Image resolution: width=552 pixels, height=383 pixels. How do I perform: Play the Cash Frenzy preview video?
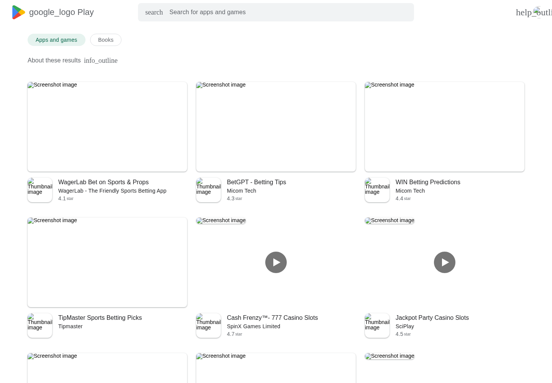[x=276, y=262]
